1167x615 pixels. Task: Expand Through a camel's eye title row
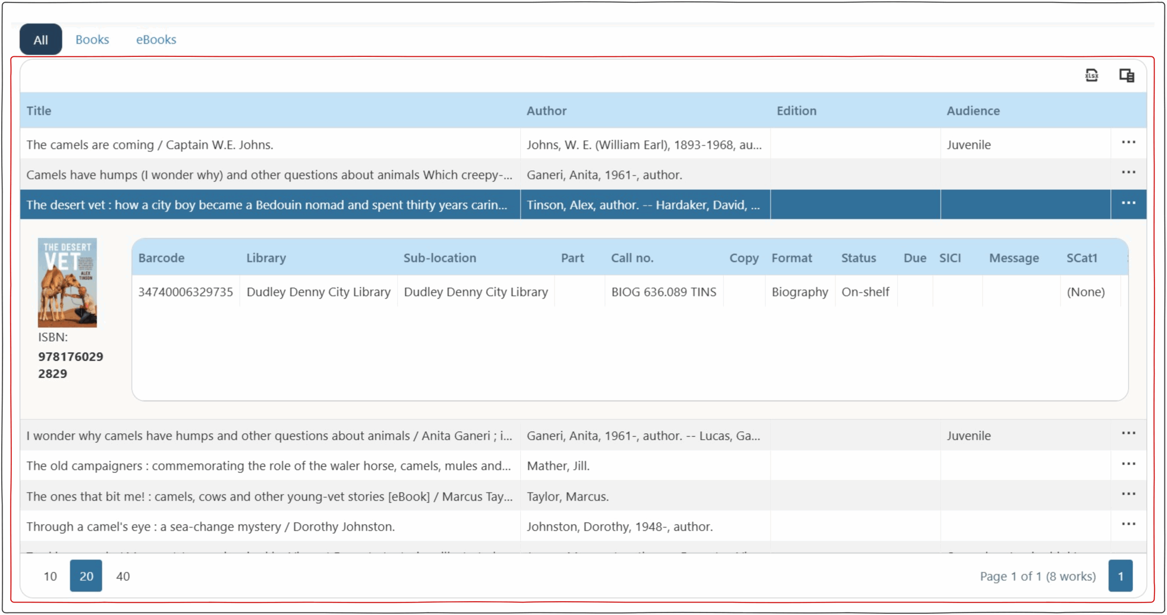210,527
